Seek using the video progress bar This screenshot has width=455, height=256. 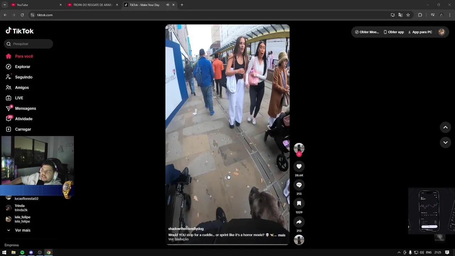click(x=227, y=244)
